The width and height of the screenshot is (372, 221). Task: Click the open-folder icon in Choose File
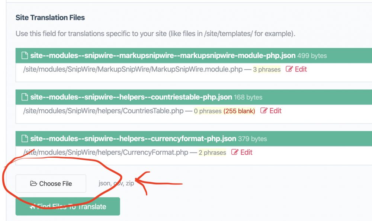[33, 183]
